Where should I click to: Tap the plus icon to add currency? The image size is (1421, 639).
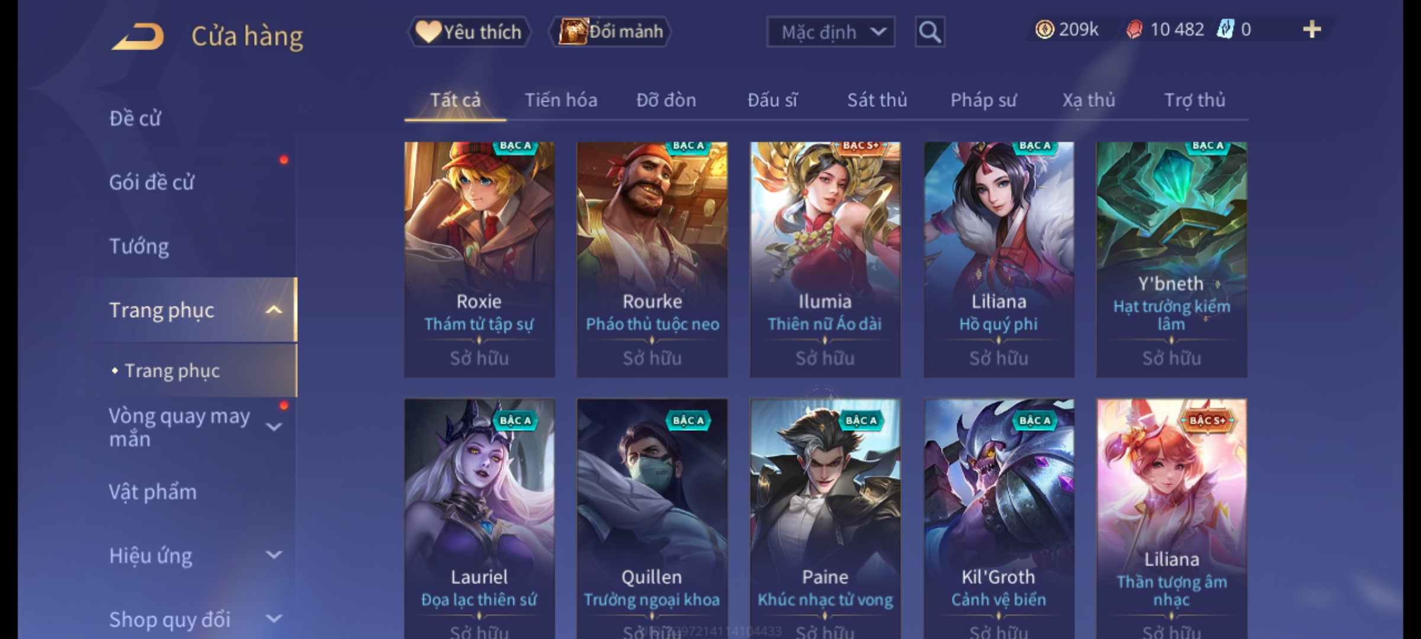(x=1312, y=30)
